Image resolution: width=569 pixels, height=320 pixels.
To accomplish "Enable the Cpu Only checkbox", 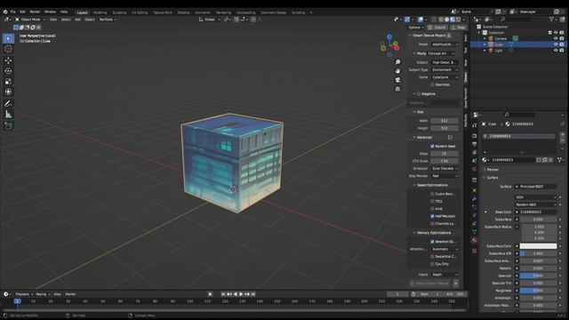I will (432, 264).
